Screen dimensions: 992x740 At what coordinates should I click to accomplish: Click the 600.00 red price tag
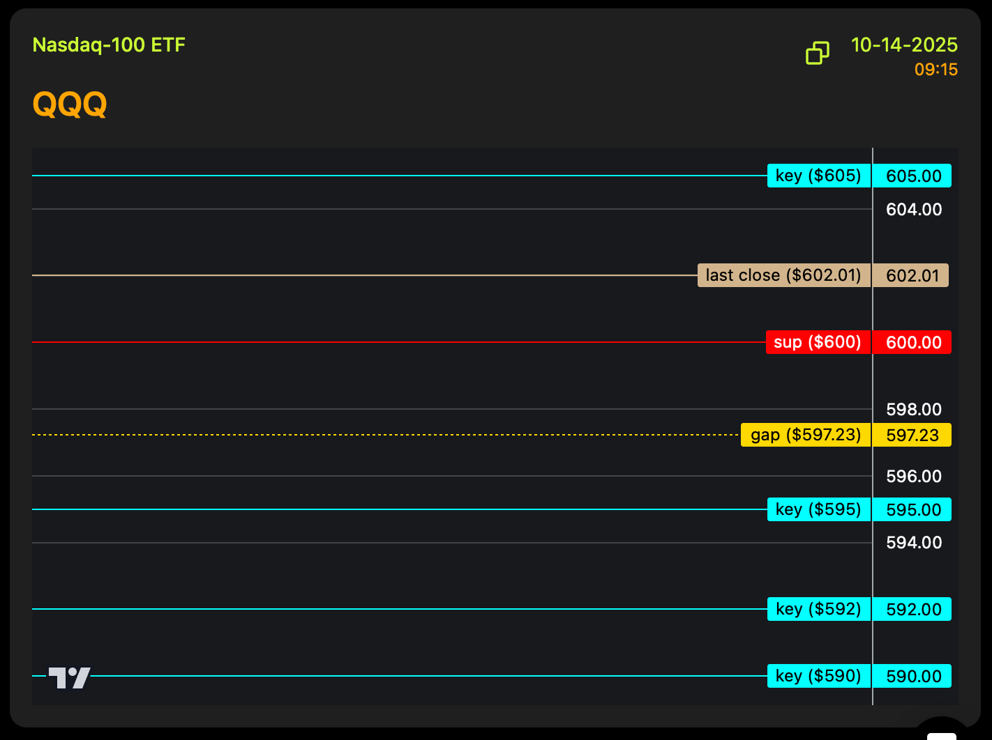point(913,343)
